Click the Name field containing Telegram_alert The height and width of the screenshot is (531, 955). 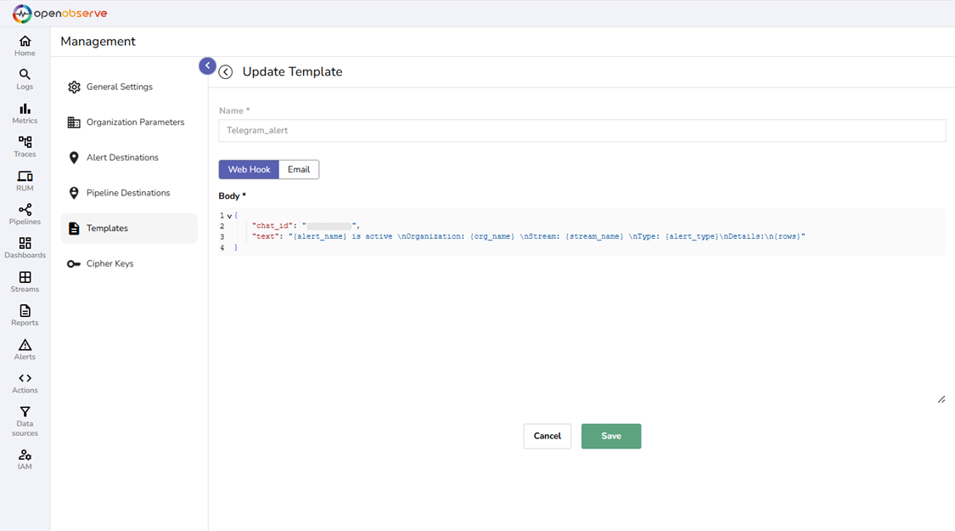[581, 131]
